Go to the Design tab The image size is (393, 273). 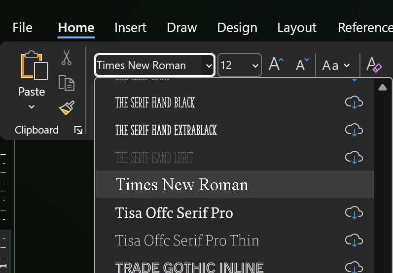point(237,28)
